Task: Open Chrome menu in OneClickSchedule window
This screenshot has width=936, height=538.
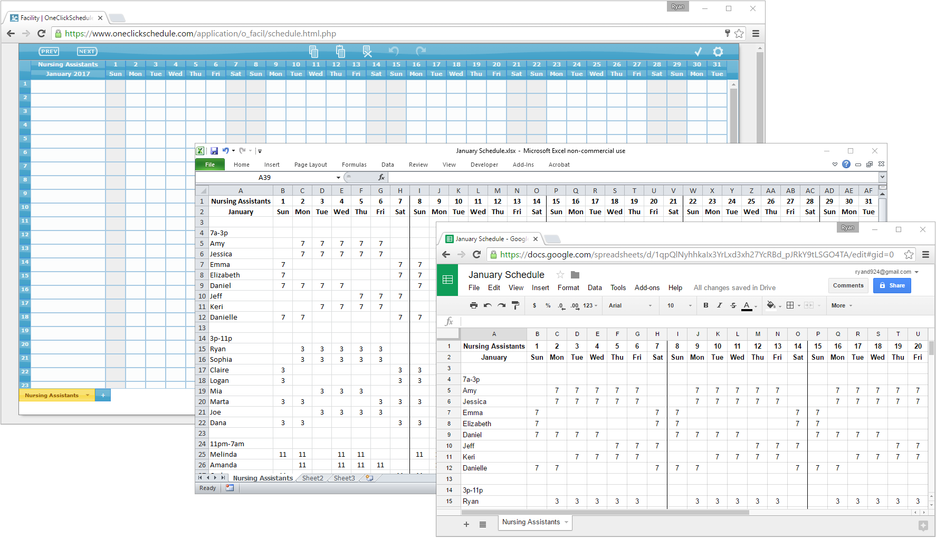Action: click(x=756, y=33)
